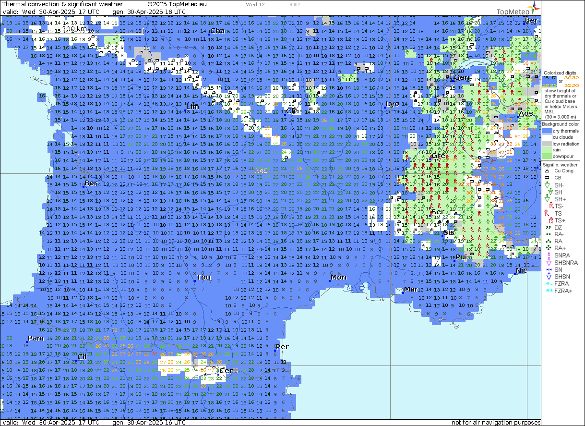Click the Ser city label

(438, 212)
